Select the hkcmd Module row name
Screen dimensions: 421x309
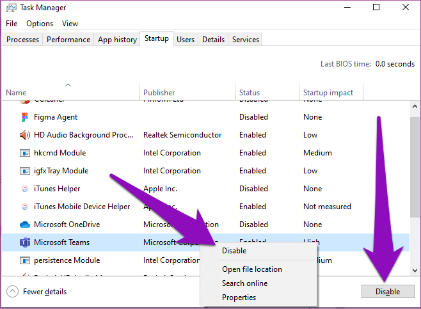click(x=60, y=153)
